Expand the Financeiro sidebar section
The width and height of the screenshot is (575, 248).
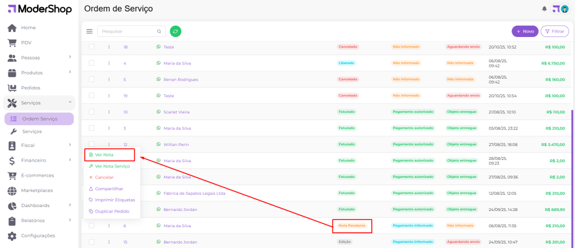click(70, 160)
